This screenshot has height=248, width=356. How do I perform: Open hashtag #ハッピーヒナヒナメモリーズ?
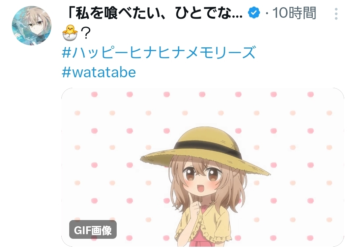159,53
